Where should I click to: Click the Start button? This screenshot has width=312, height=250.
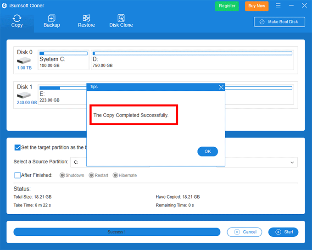pyautogui.click(x=284, y=232)
